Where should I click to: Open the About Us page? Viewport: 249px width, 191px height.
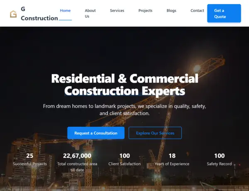pyautogui.click(x=90, y=13)
